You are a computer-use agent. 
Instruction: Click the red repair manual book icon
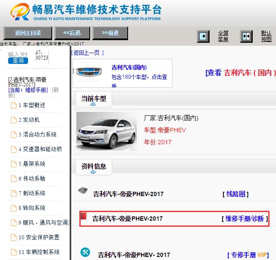pos(83,216)
